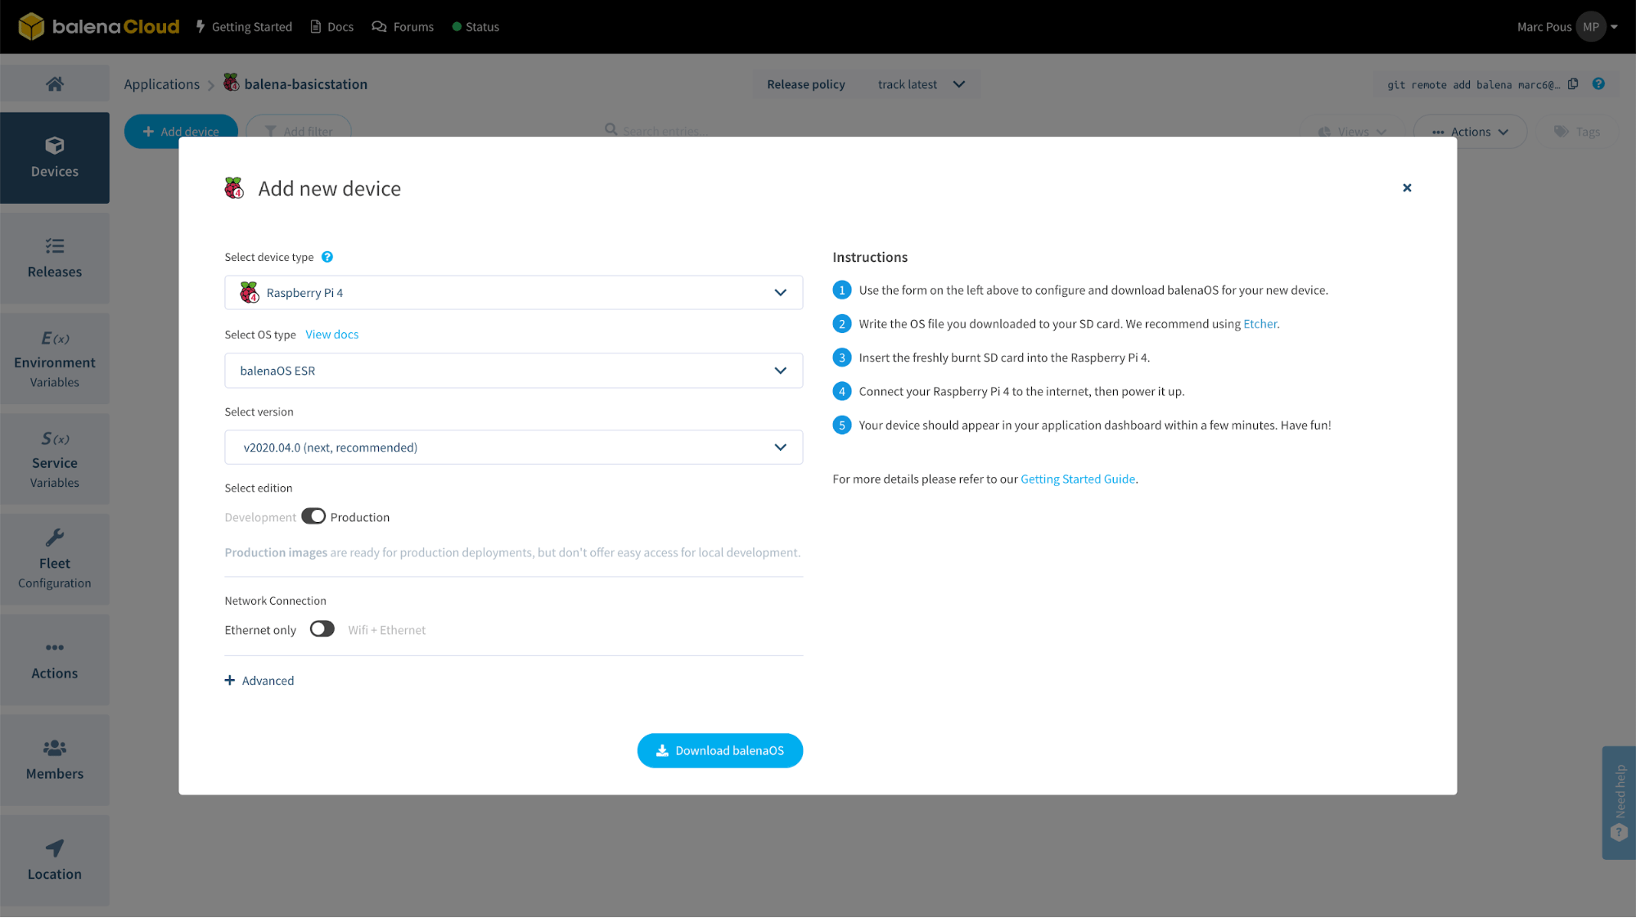The height and width of the screenshot is (918, 1636).
Task: Open Environment Variables panel
Action: click(54, 360)
